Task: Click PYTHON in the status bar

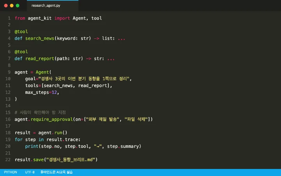Action: [x=11, y=172]
